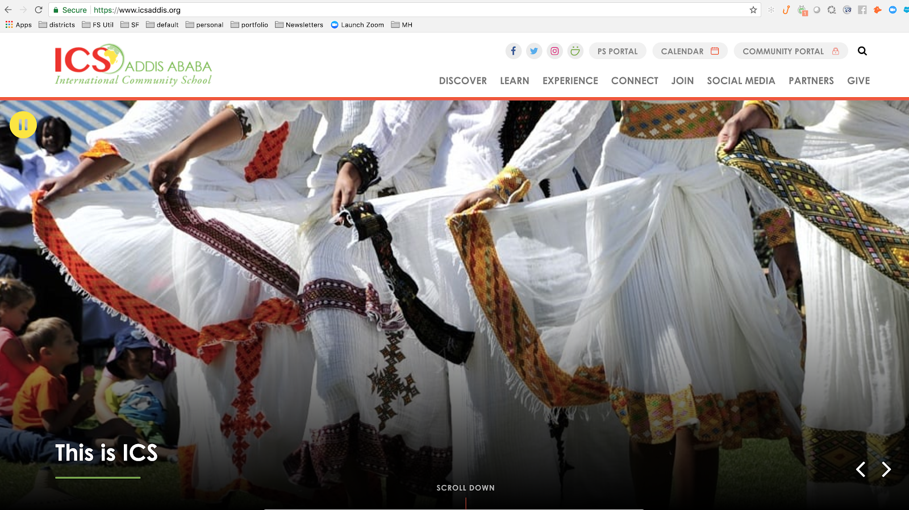
Task: Click the camera-aperture extension icon
Action: point(832,10)
